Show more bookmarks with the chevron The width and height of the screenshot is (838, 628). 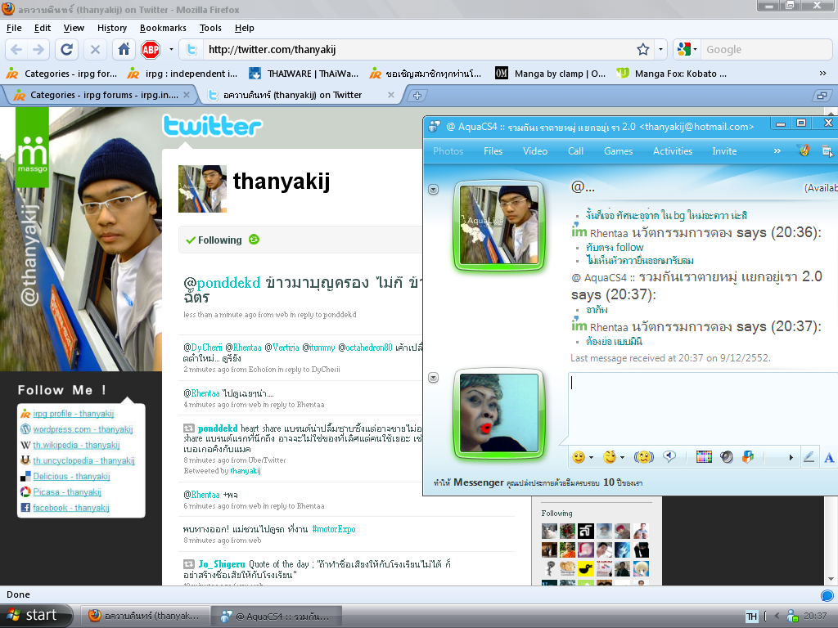pyautogui.click(x=823, y=73)
